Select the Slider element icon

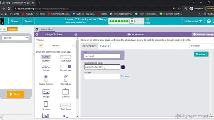pyautogui.click(x=66, y=117)
